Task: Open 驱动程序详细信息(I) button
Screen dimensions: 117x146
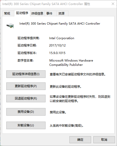Action: 26,74
